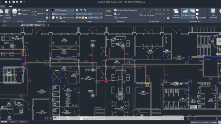This screenshot has width=221, height=124.
Task: Toggle layer on/off lightbulb icon
Action: click(x=77, y=18)
